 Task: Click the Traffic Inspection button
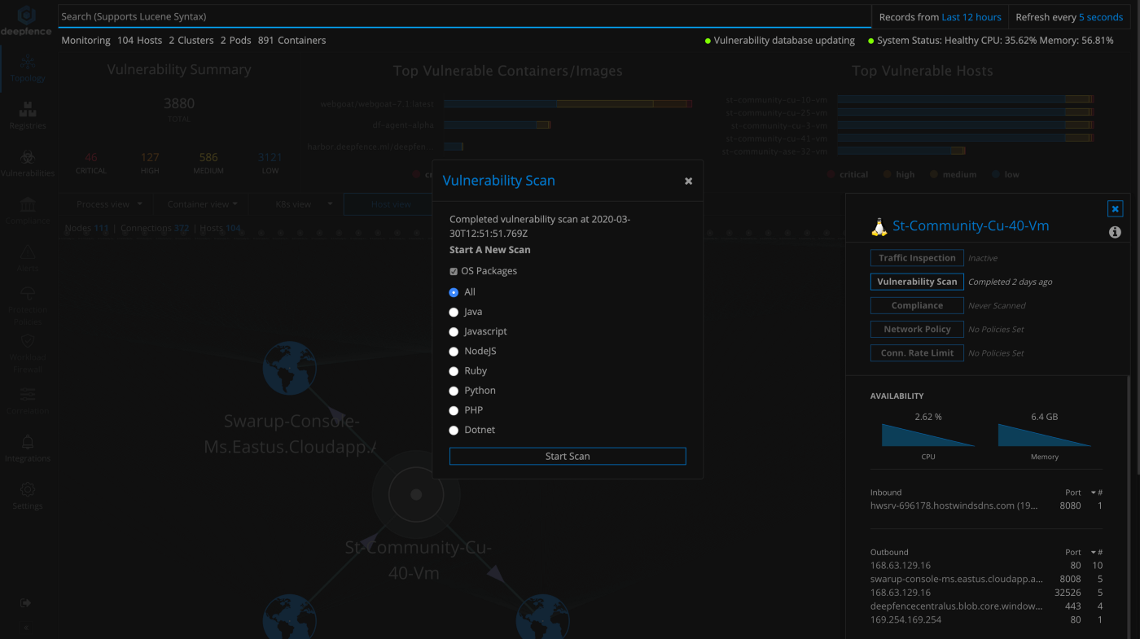tap(916, 258)
